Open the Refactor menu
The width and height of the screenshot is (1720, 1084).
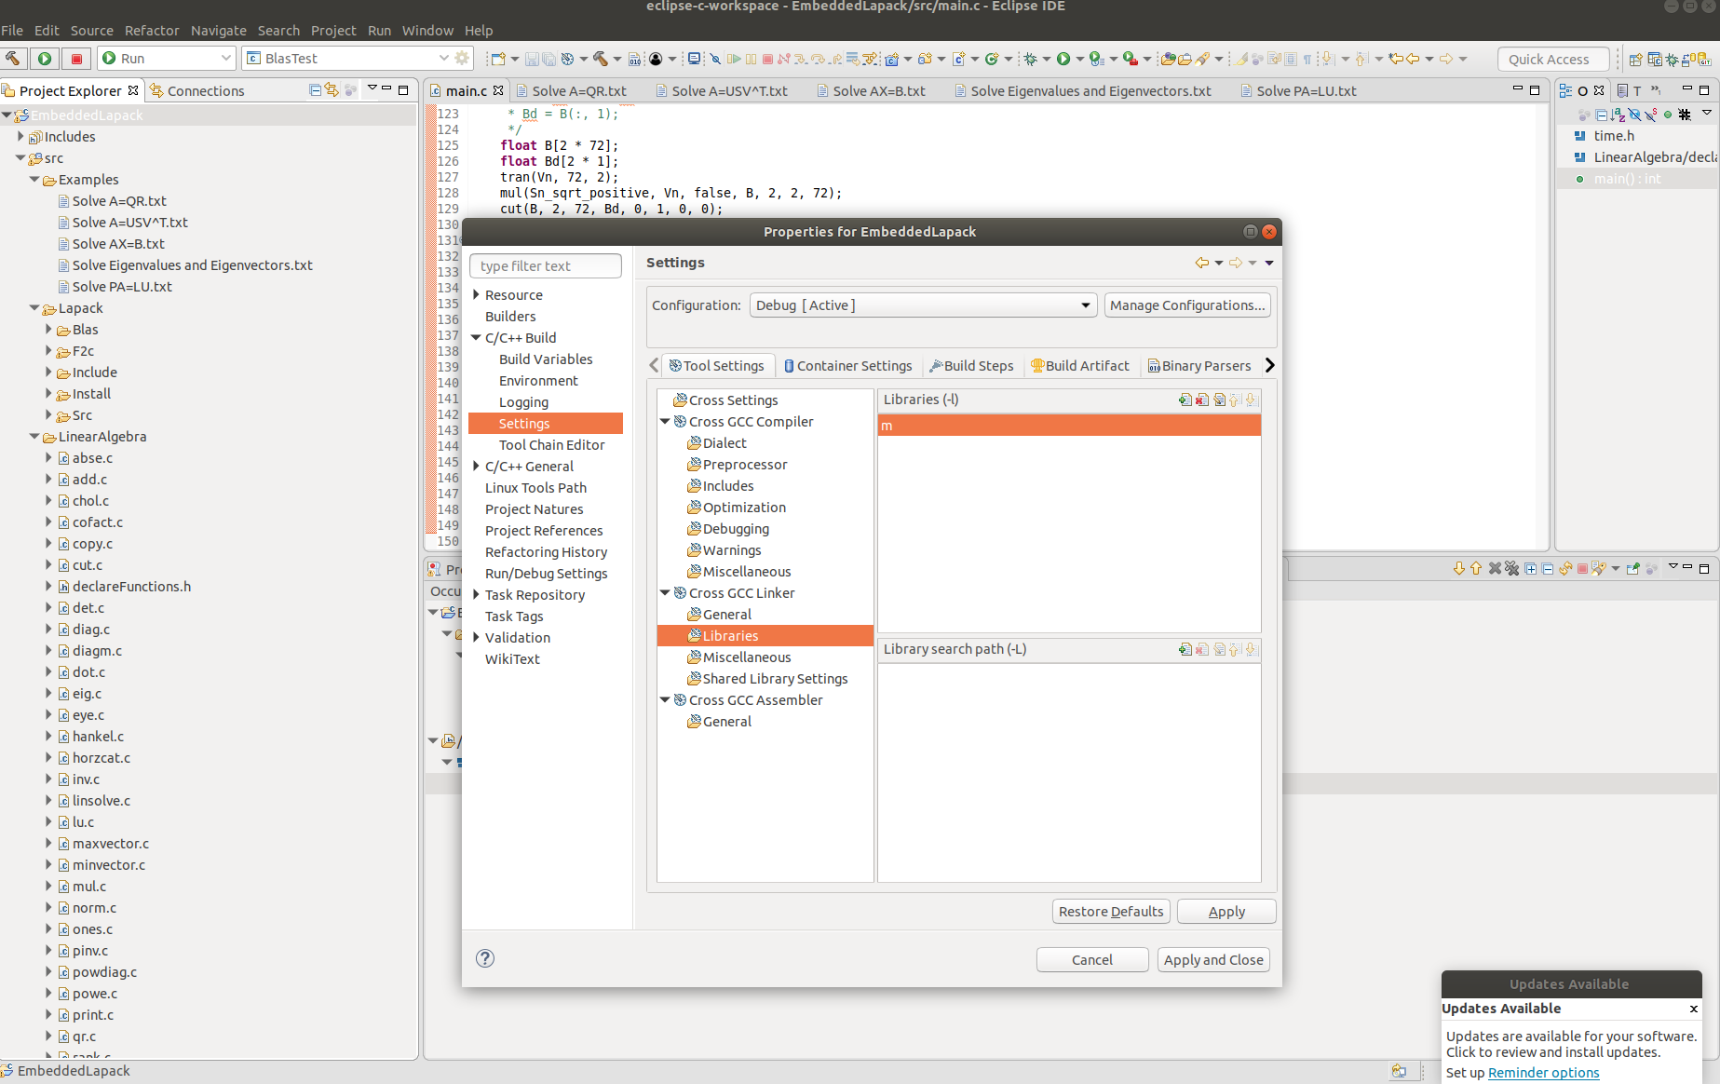[152, 31]
